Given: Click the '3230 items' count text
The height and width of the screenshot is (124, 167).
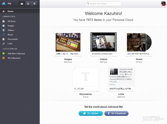Looking at the screenshot, I should click(x=121, y=97).
